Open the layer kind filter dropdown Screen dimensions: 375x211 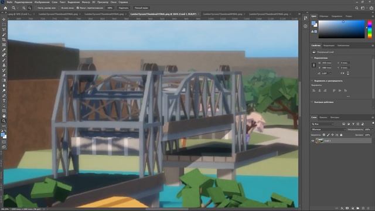(x=322, y=124)
